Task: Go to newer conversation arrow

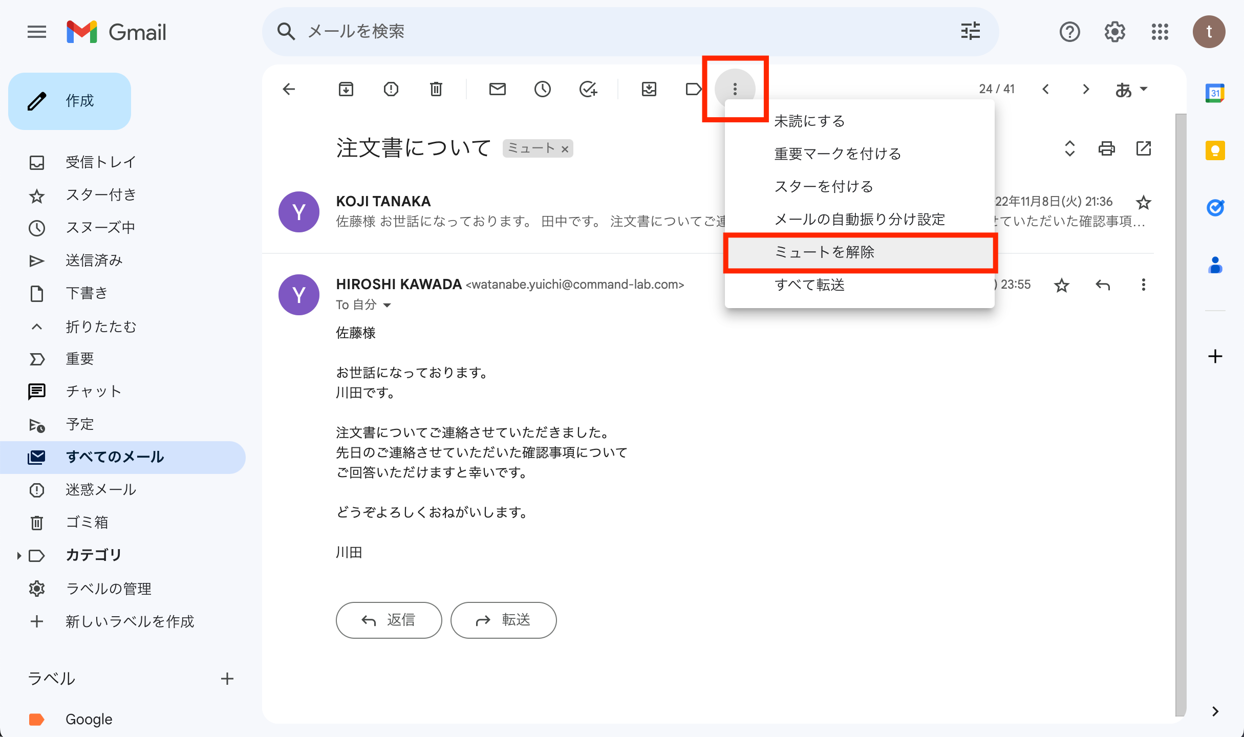Action: tap(1046, 89)
